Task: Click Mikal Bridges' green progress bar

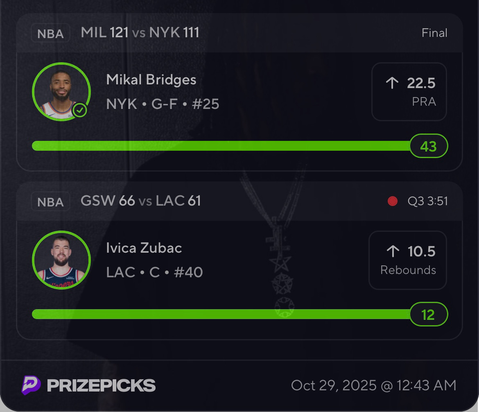Action: (x=221, y=146)
